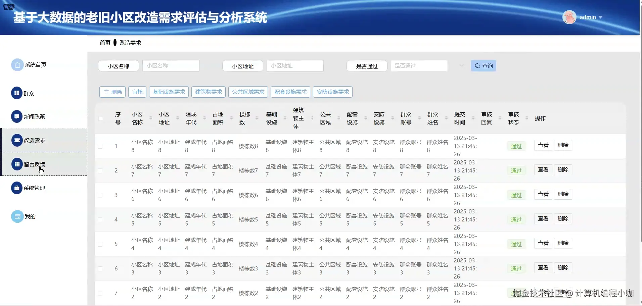Viewport: 642px width, 306px height.
Task: Click the admin avatar picture
Action: [x=569, y=17]
